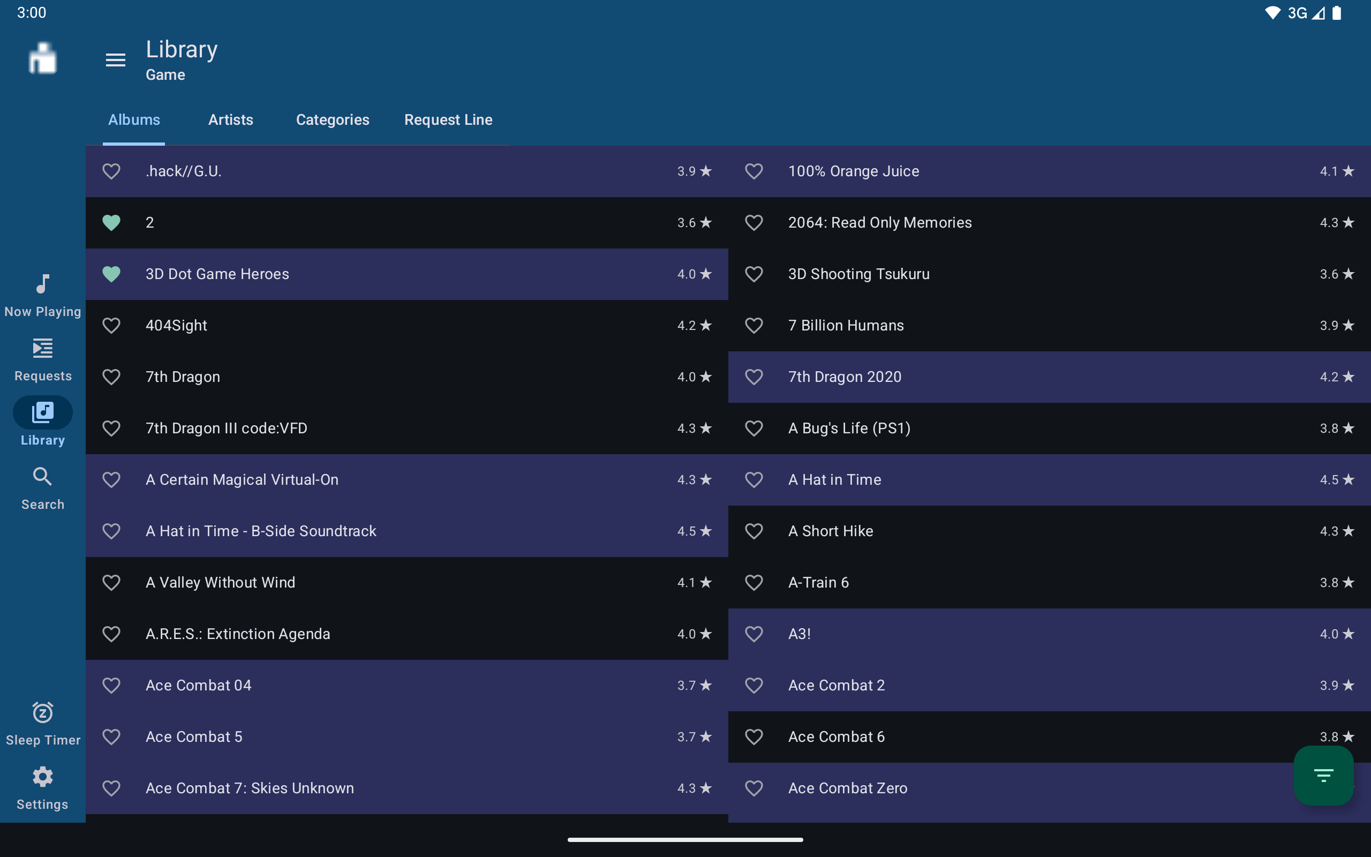Tap the radio station logo icon
This screenshot has width=1371, height=857.
point(42,58)
